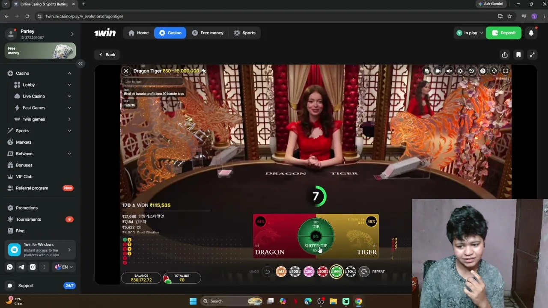Enter fullscreen in the game player
Screen dimensions: 548x308
point(505,71)
